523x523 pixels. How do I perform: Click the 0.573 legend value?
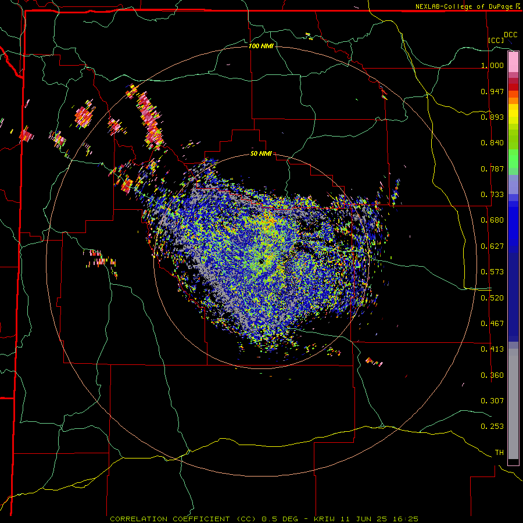[492, 272]
